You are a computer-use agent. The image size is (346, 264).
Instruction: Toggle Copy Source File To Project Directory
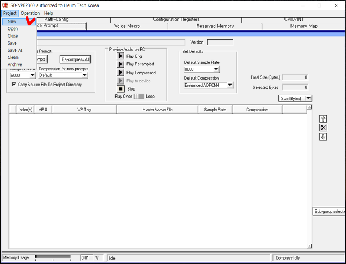click(14, 84)
